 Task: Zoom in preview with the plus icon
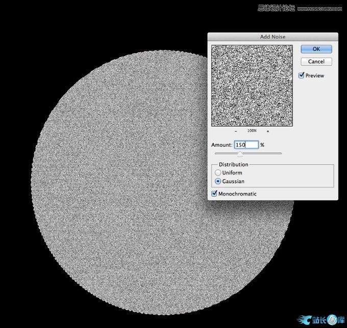click(x=268, y=131)
